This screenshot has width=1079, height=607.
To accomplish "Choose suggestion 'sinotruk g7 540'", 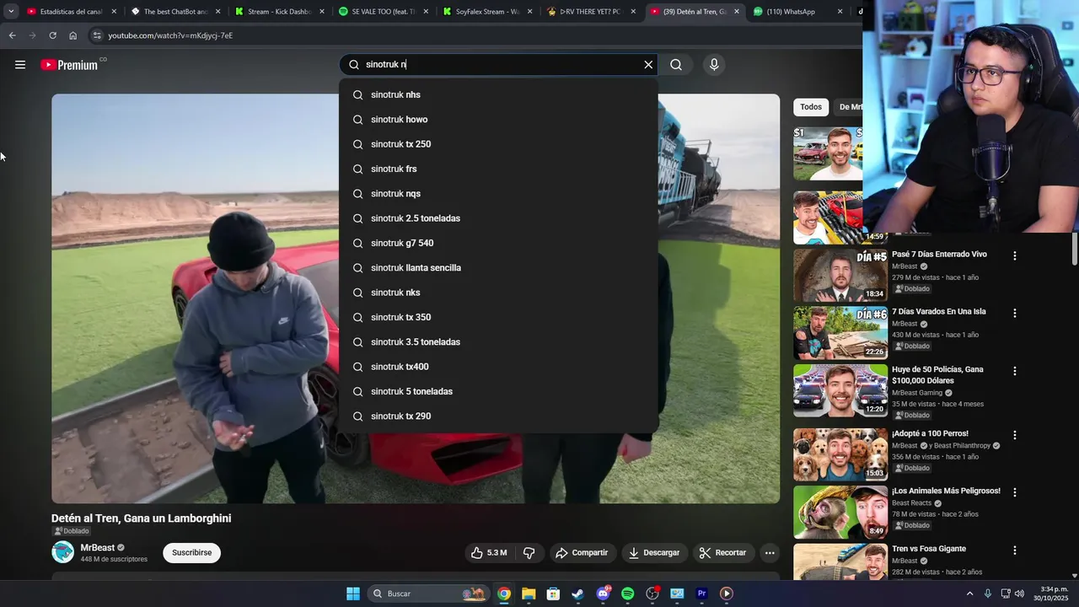I will point(499,243).
